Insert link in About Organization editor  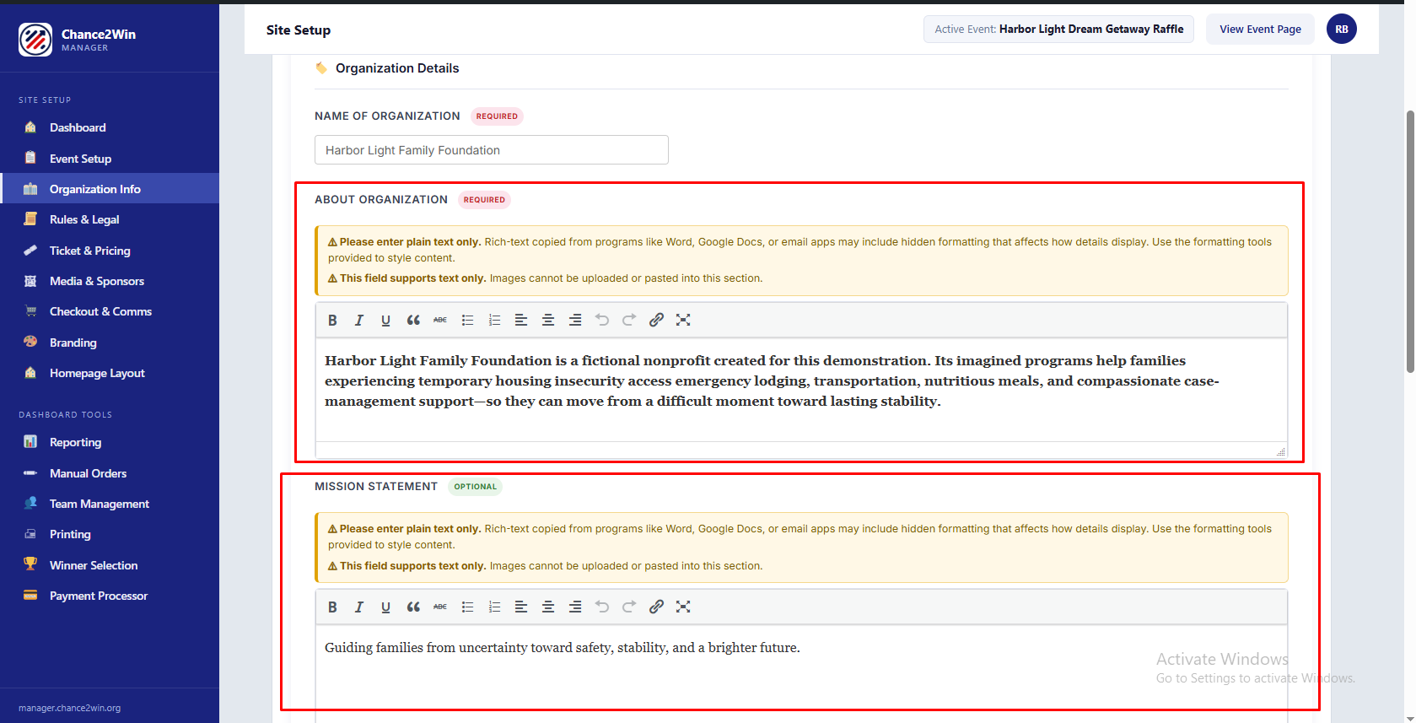tap(656, 320)
